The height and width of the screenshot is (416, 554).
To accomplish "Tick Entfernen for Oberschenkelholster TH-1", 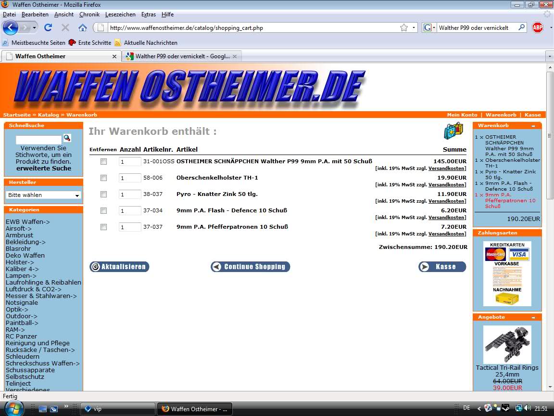I will (103, 178).
